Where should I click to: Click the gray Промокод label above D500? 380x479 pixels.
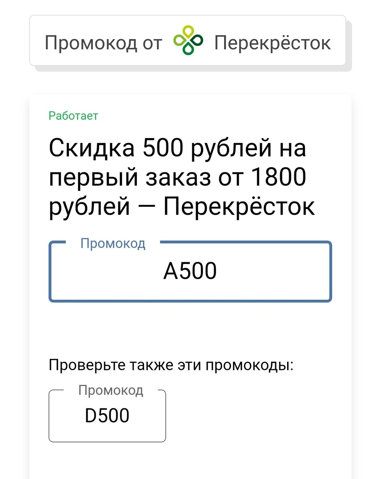click(x=110, y=390)
